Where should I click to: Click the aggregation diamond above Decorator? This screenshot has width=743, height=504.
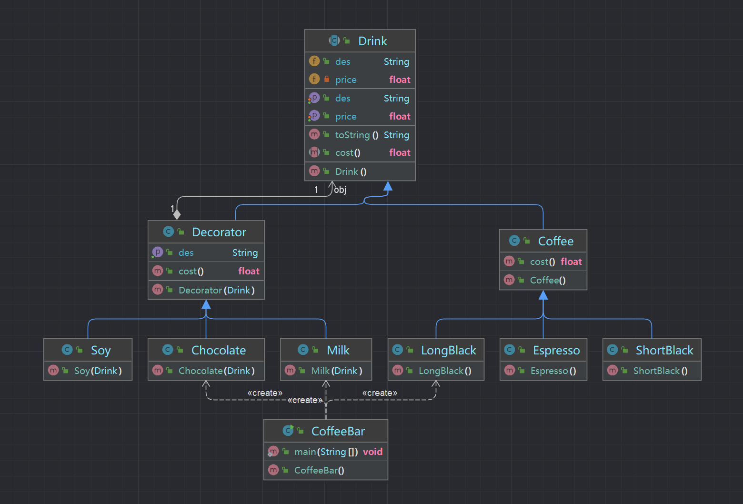pyautogui.click(x=177, y=214)
